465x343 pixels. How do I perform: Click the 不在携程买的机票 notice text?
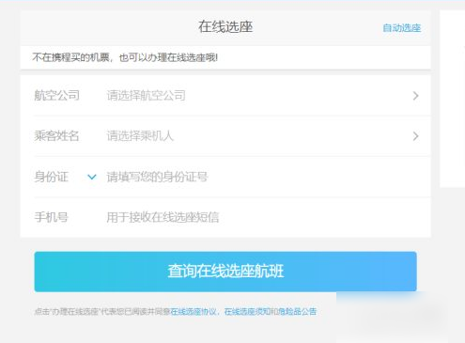(x=125, y=57)
